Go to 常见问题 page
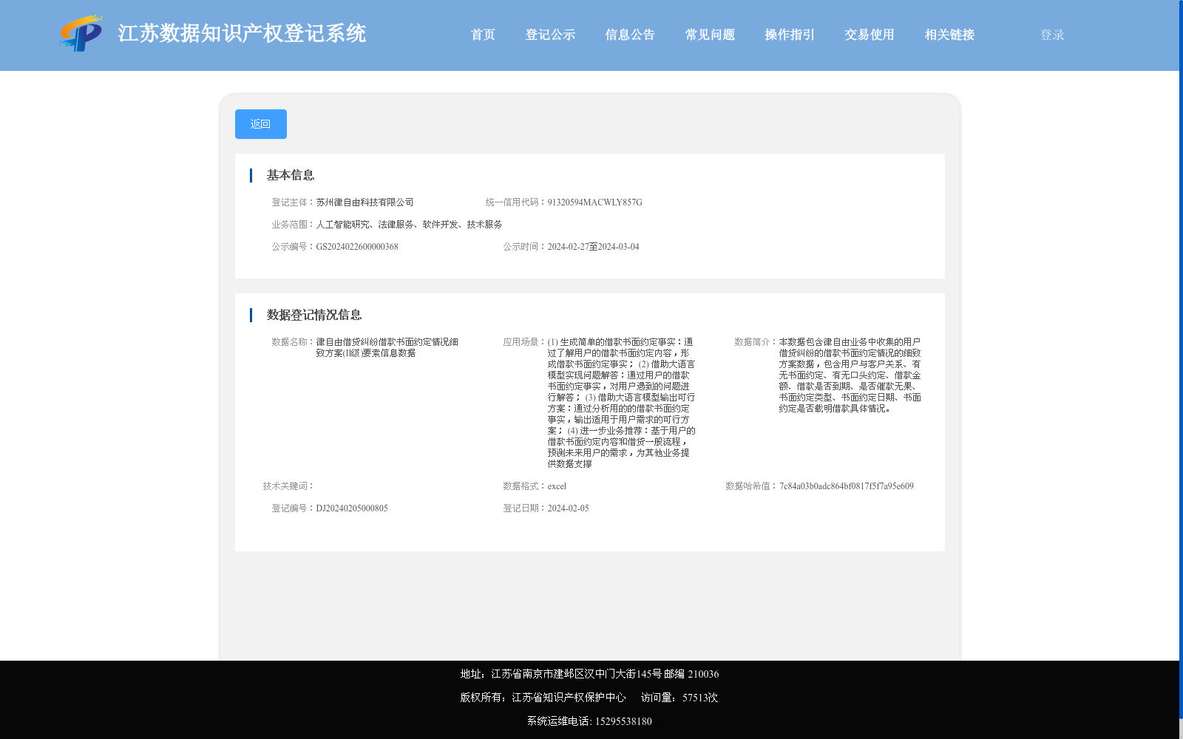Screen dimensions: 1183x739 pos(710,35)
